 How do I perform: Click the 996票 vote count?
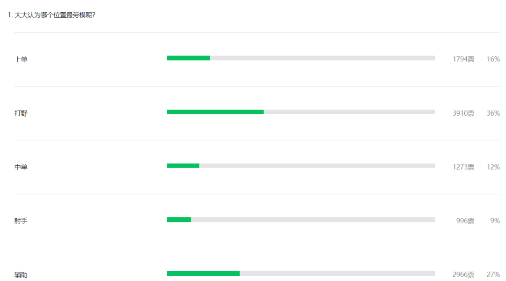click(465, 221)
